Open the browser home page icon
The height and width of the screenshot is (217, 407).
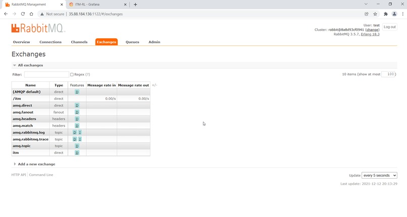[31, 14]
